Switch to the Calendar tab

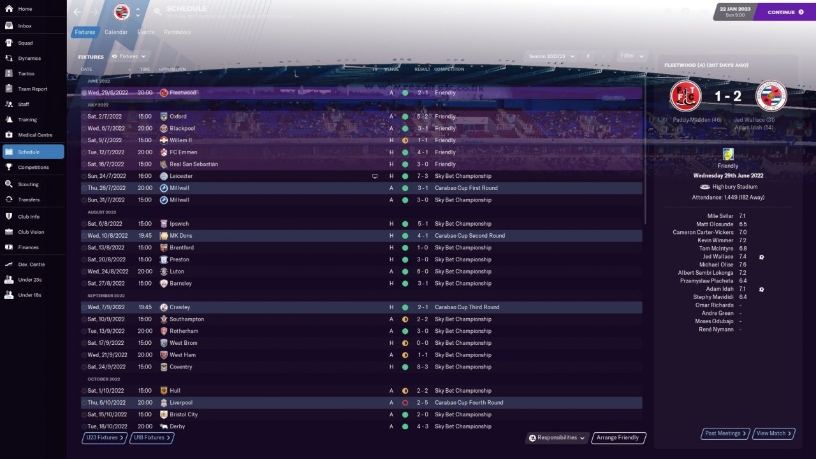[x=116, y=33]
